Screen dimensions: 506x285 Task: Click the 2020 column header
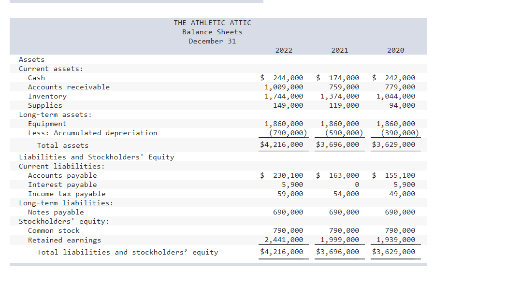pos(395,50)
